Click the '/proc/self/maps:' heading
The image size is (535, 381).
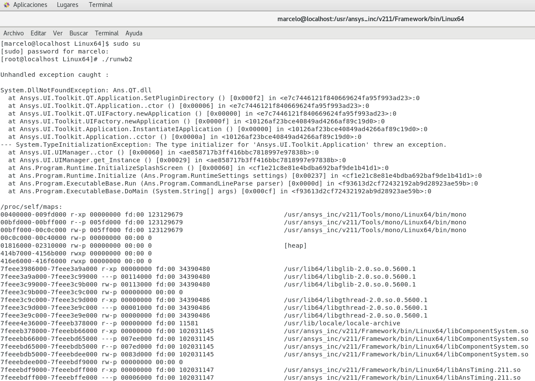31,207
